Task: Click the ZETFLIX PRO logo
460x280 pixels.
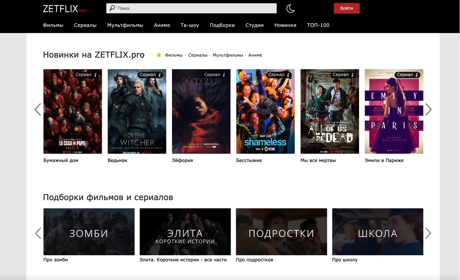Action: pyautogui.click(x=65, y=9)
